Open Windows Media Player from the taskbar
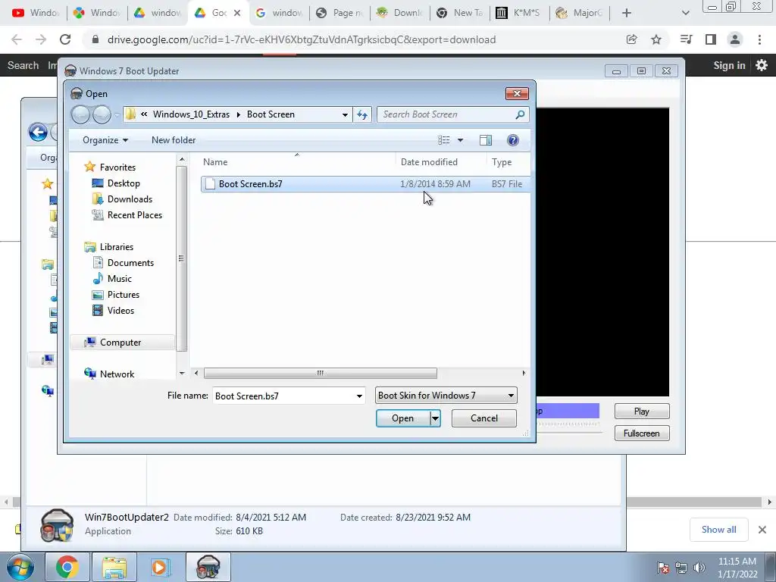The width and height of the screenshot is (776, 582). tap(159, 567)
